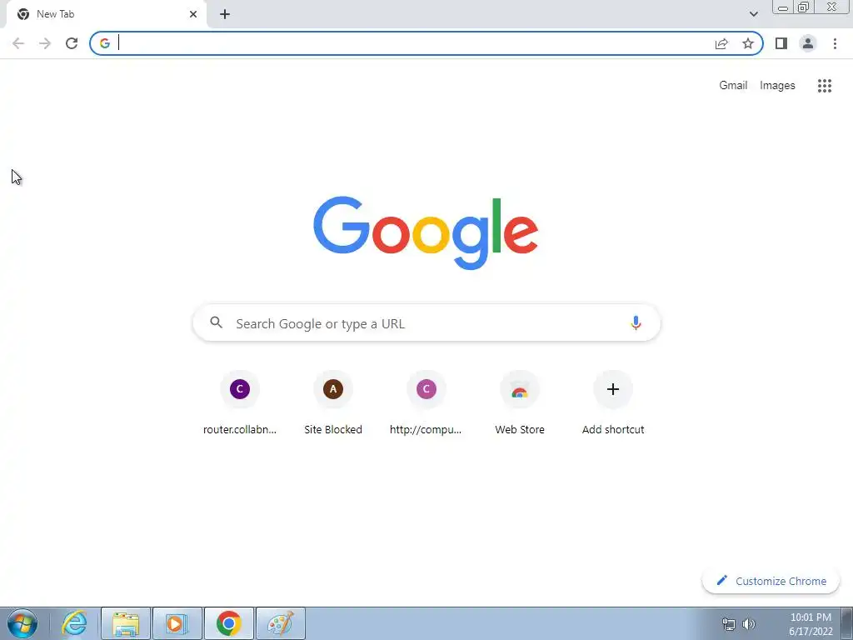Viewport: 853px width, 640px height.
Task: Open Windows Explorer from taskbar
Action: pyautogui.click(x=126, y=623)
